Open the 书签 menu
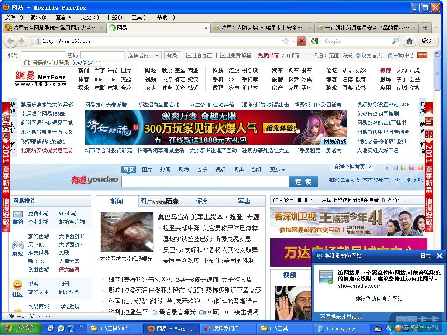The width and height of the screenshot is (447, 335). coord(115,17)
